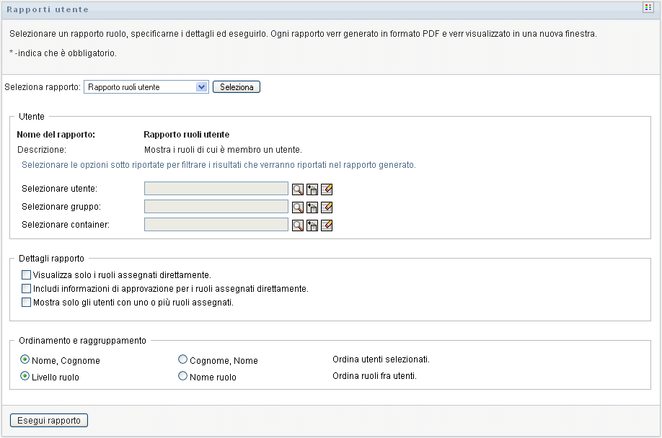This screenshot has width=662, height=438.
Task: Choose the Nome ruolo sort option
Action: pyautogui.click(x=182, y=376)
